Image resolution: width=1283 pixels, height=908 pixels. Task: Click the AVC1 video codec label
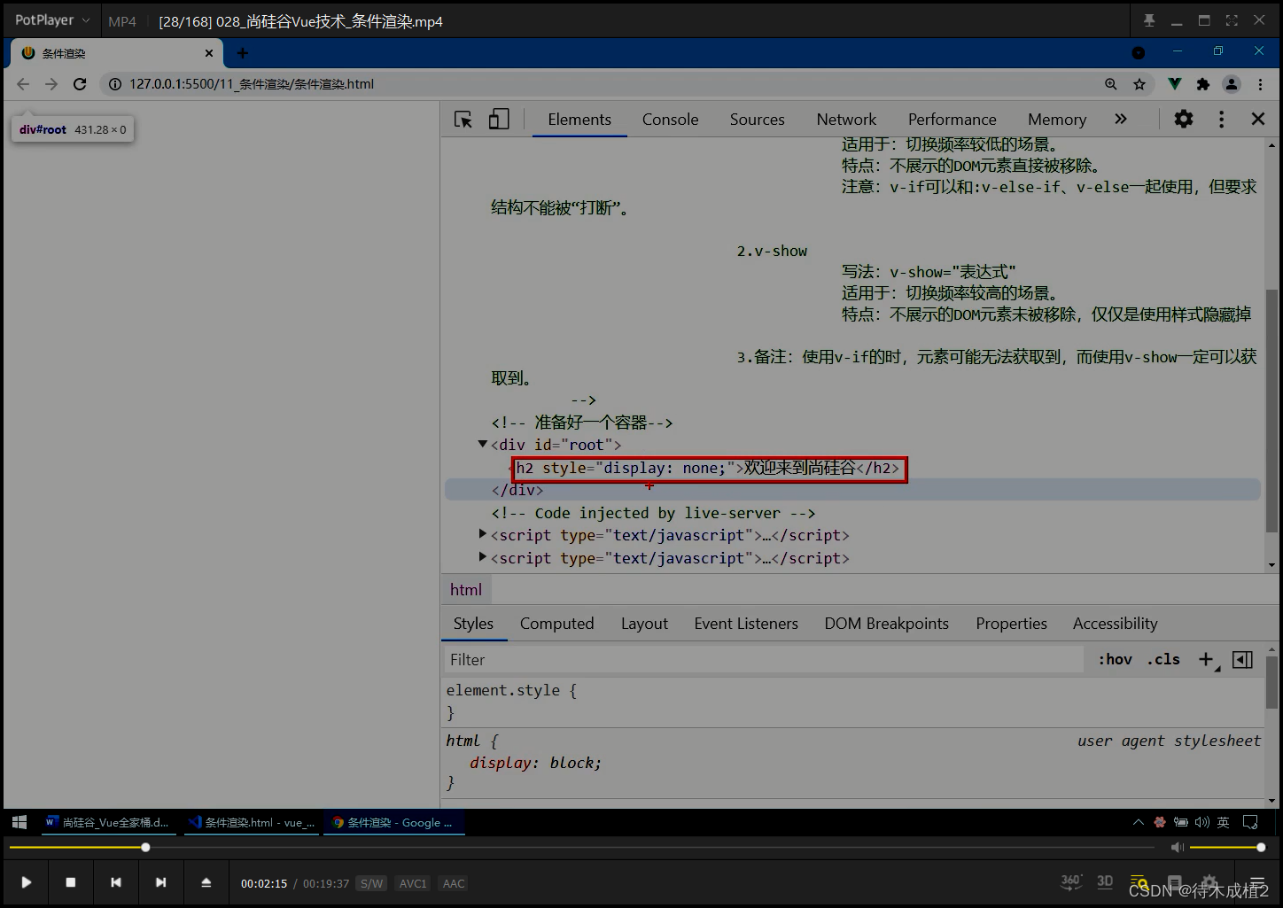coord(413,883)
